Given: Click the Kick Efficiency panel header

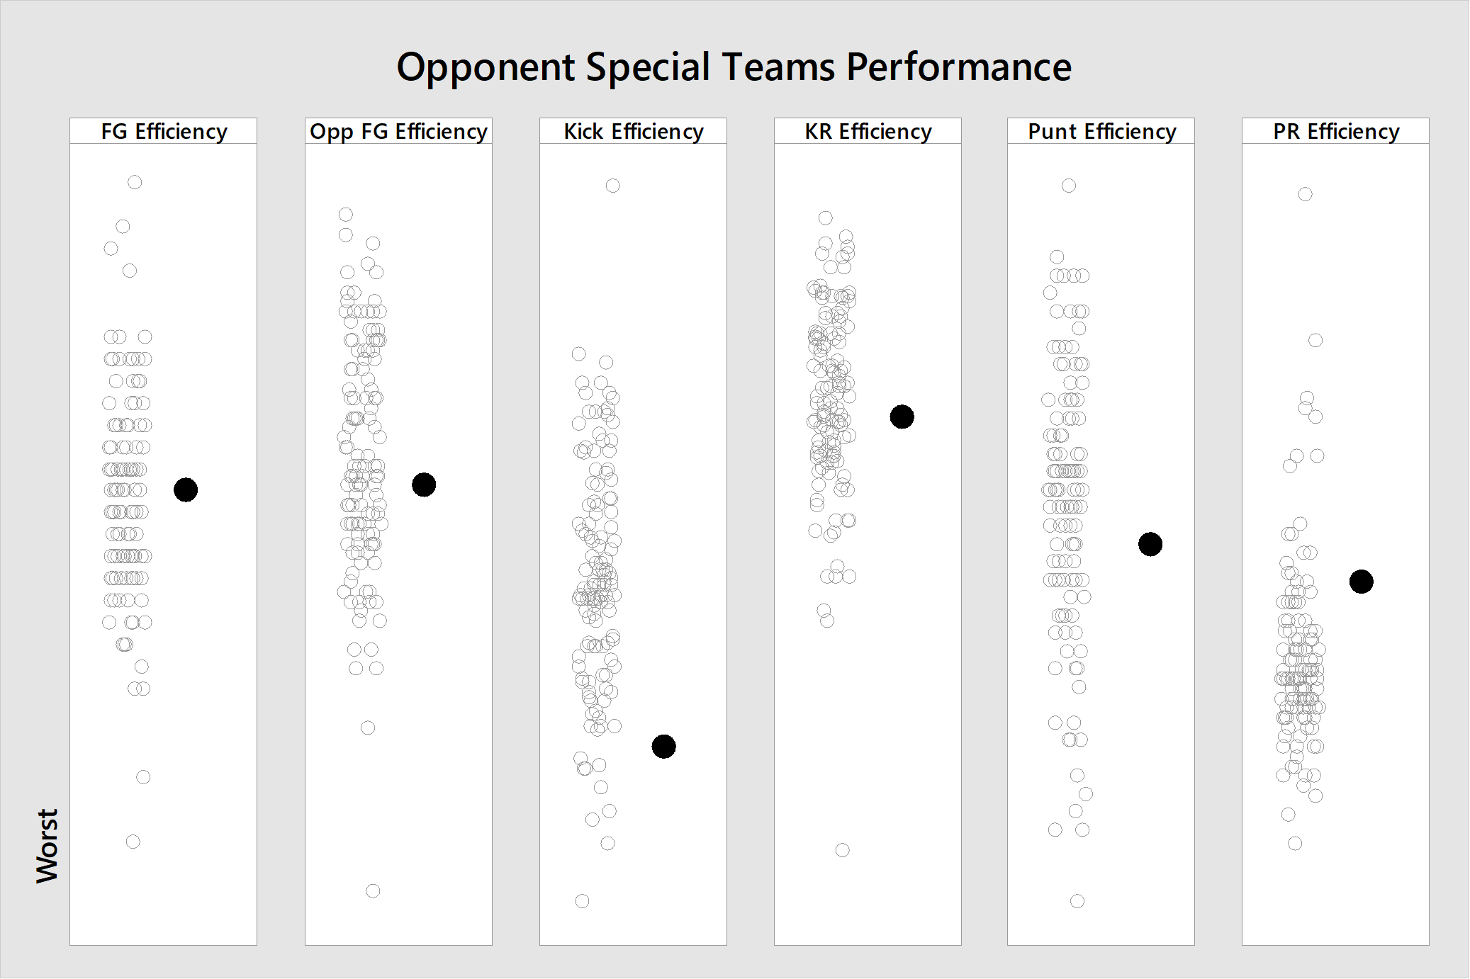Looking at the screenshot, I should tap(634, 131).
